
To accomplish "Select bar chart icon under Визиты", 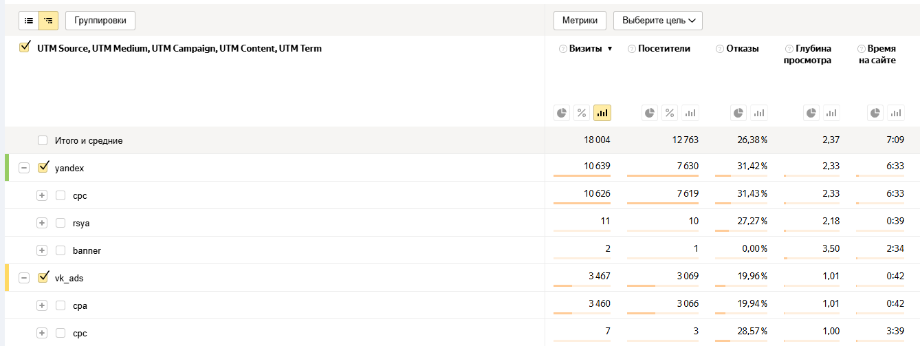I will 602,113.
